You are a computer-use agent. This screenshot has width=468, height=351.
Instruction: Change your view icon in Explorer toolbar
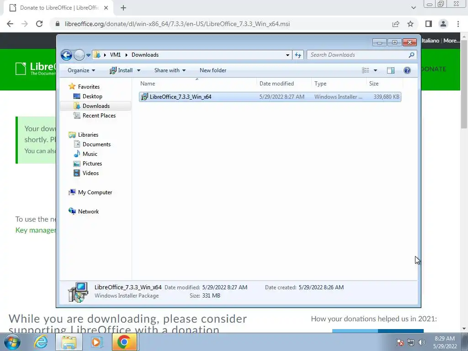pos(366,70)
